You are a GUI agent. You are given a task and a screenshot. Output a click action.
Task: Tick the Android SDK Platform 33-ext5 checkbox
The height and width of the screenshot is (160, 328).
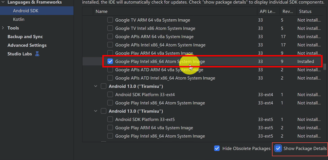(110, 119)
